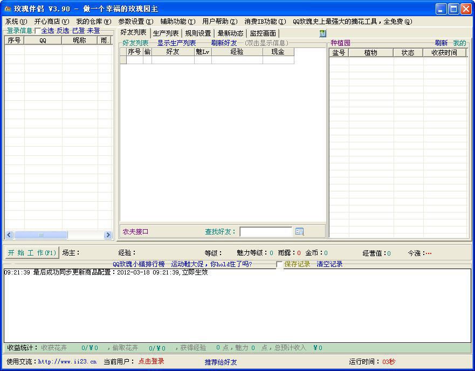Open the 系统(U) menu

[16, 22]
